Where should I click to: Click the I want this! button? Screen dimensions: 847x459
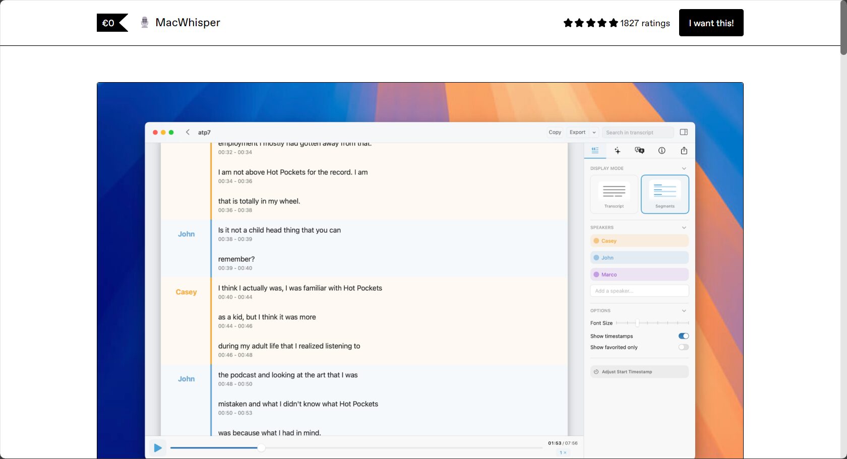click(x=711, y=23)
